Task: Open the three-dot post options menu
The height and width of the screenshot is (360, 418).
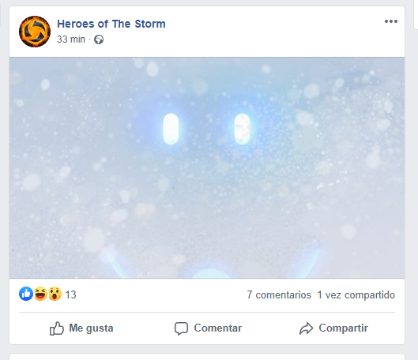Action: point(391,21)
